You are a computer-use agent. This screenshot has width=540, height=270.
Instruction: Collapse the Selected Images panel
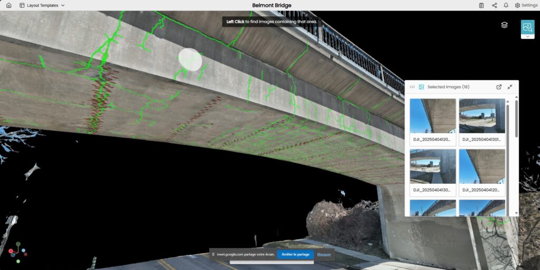click(x=510, y=87)
